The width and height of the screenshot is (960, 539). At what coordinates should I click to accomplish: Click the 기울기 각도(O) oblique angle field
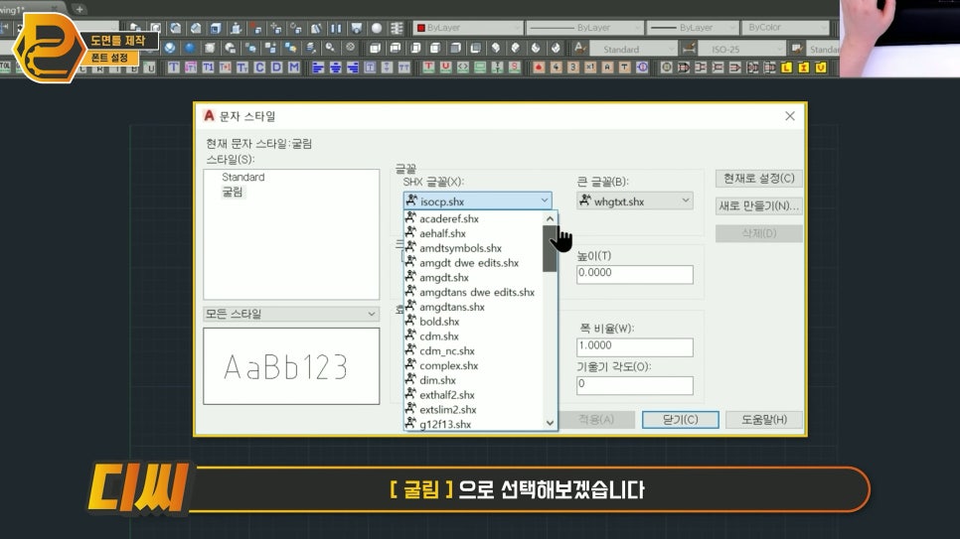point(634,385)
